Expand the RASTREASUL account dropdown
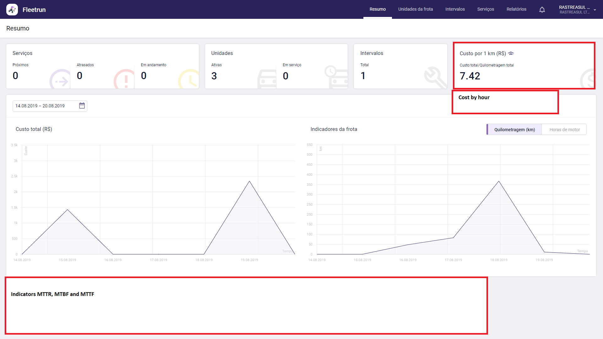Image resolution: width=603 pixels, height=339 pixels. 595,10
